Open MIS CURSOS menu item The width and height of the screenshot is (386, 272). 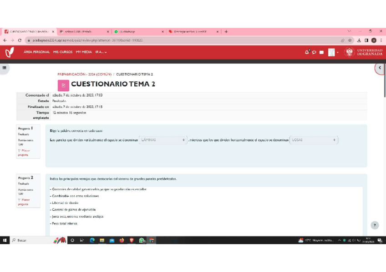(x=63, y=52)
